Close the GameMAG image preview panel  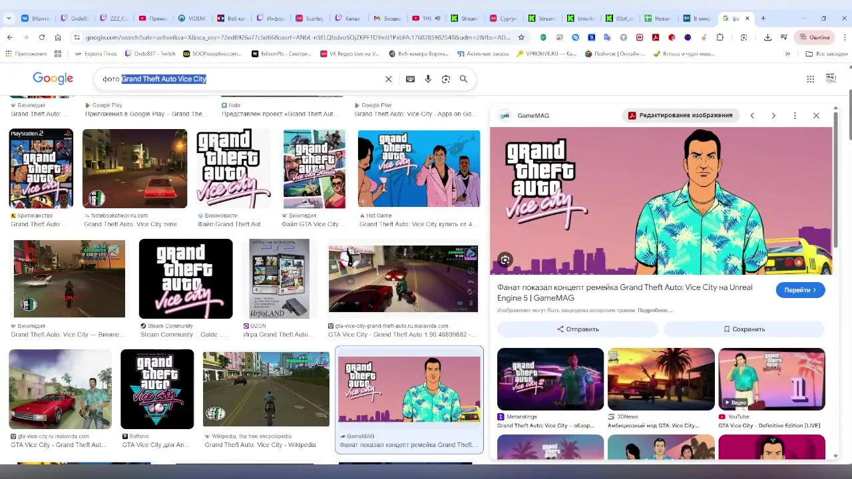coord(816,116)
